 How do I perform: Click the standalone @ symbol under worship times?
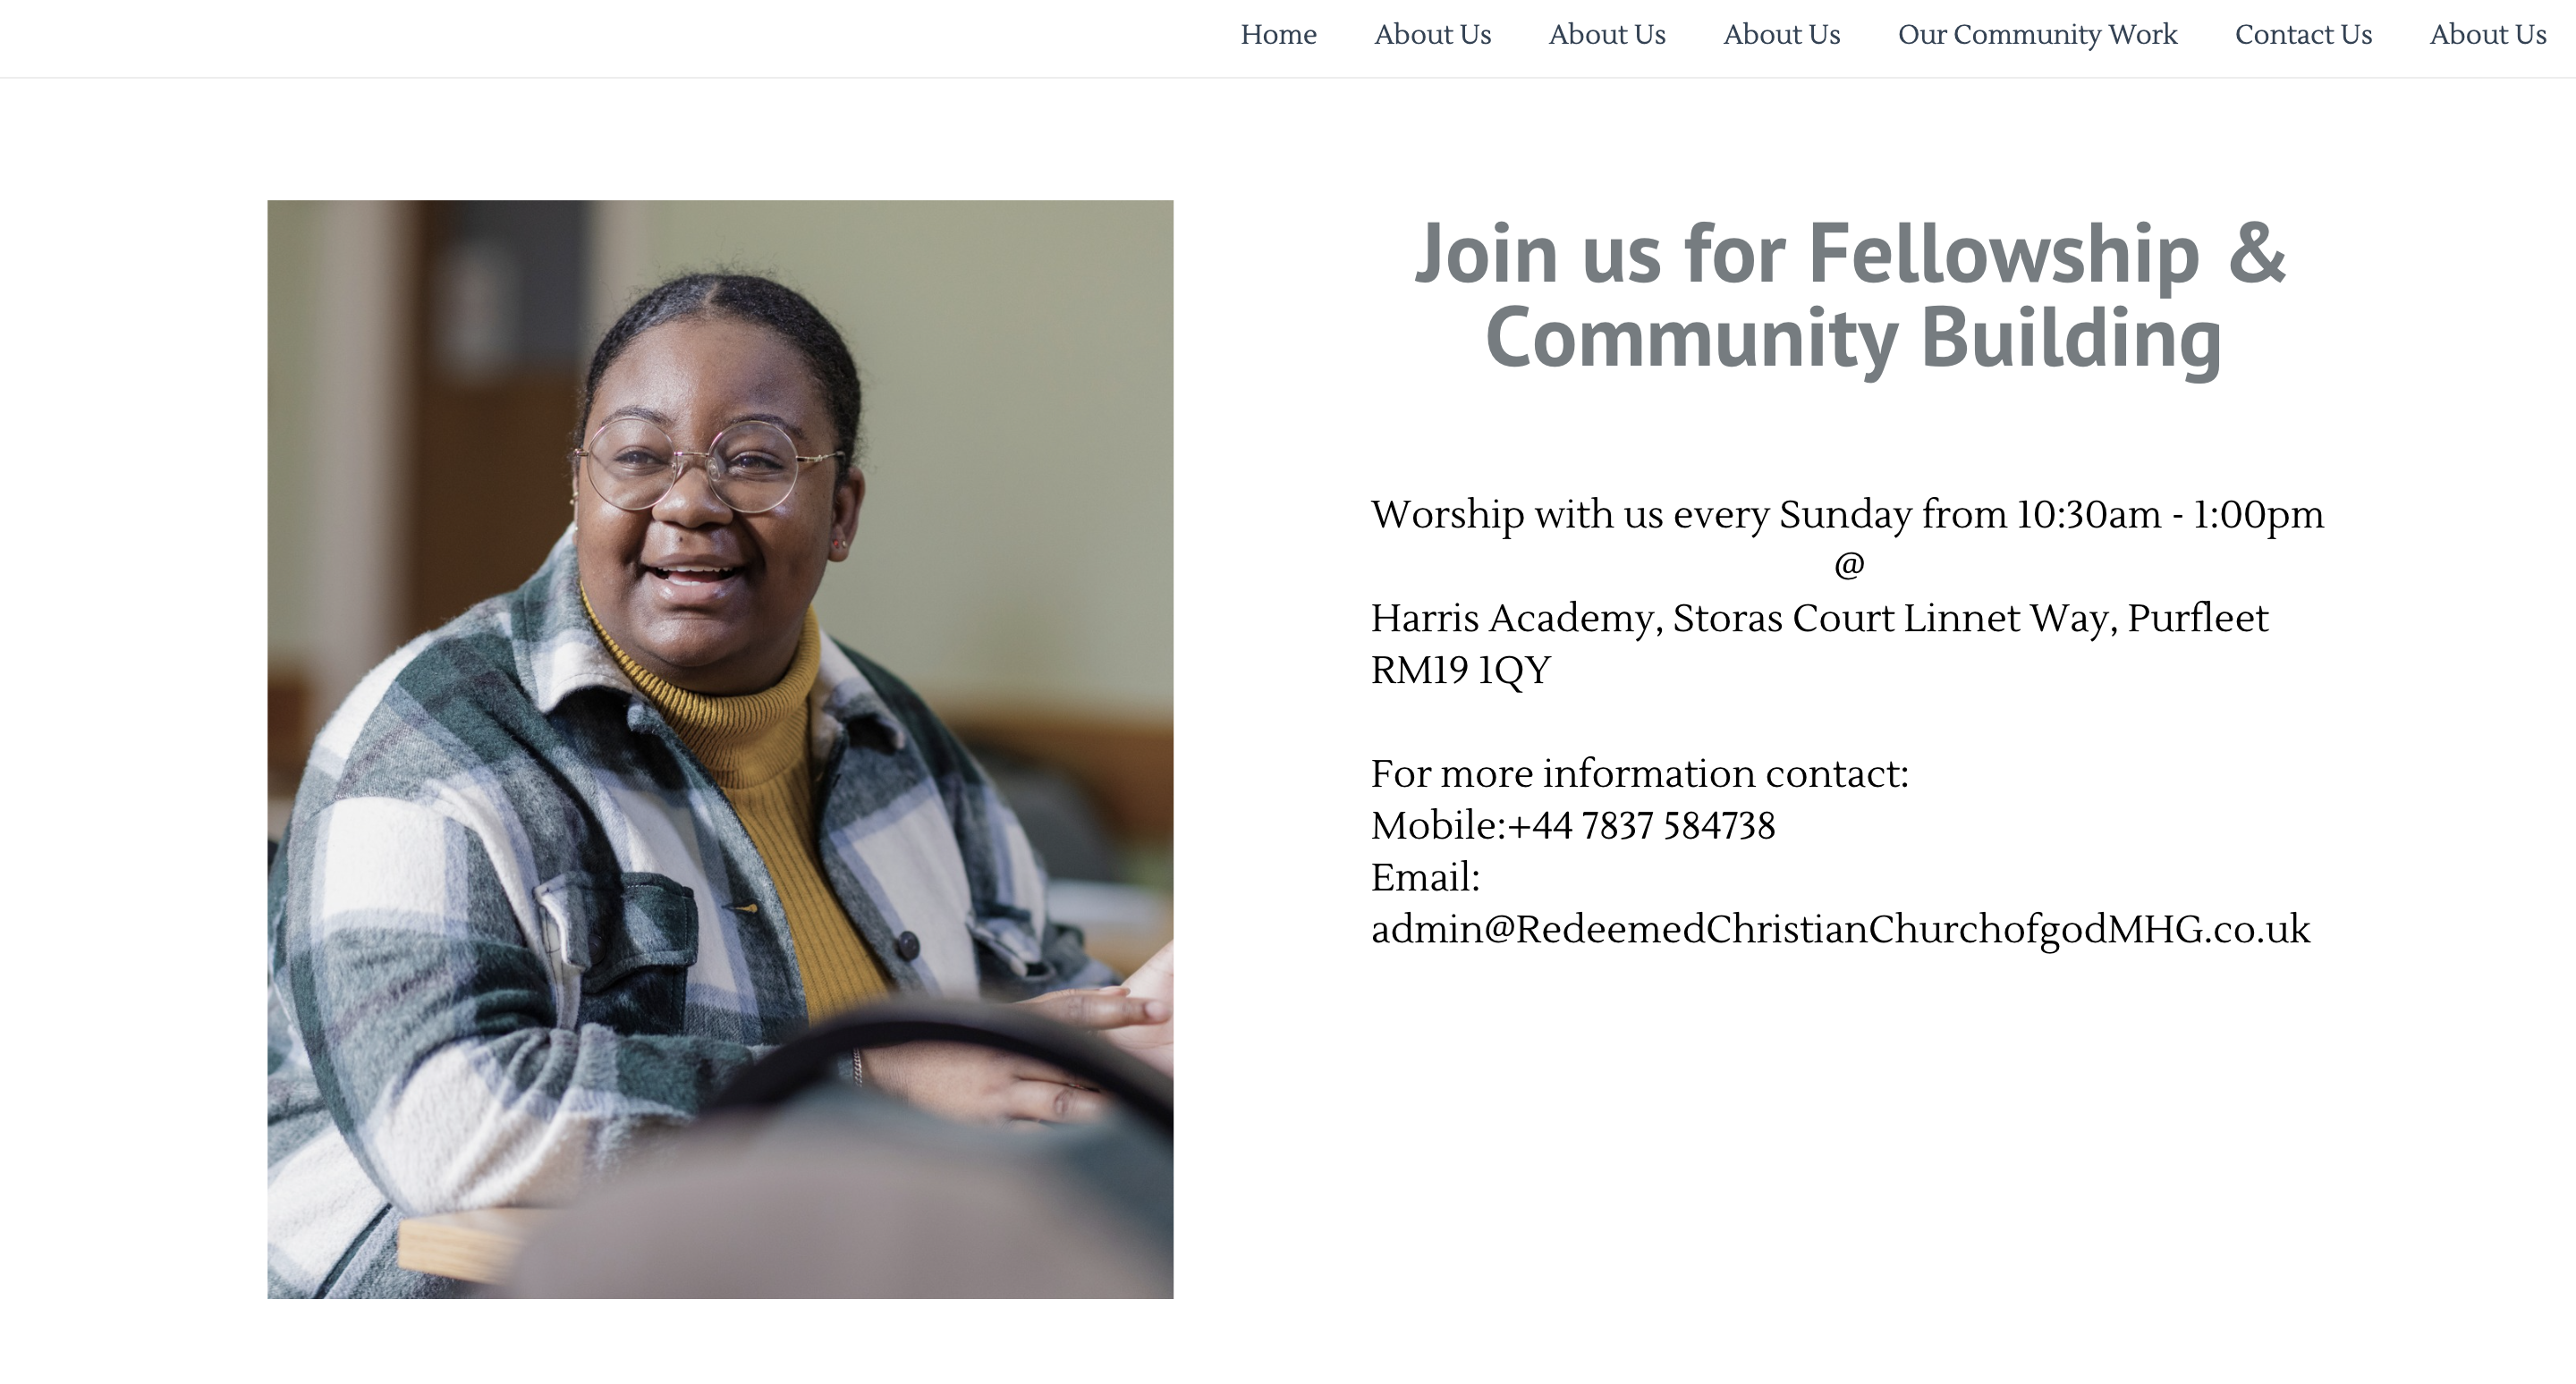click(1849, 566)
